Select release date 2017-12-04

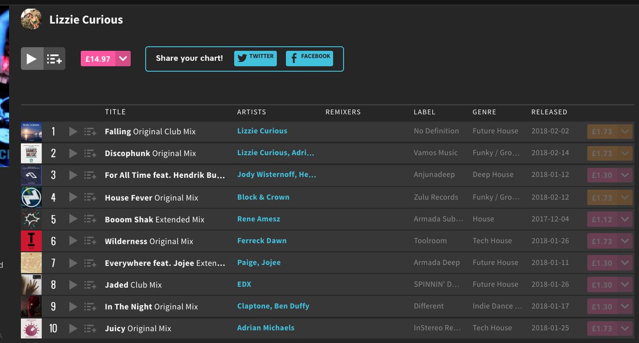tap(550, 219)
